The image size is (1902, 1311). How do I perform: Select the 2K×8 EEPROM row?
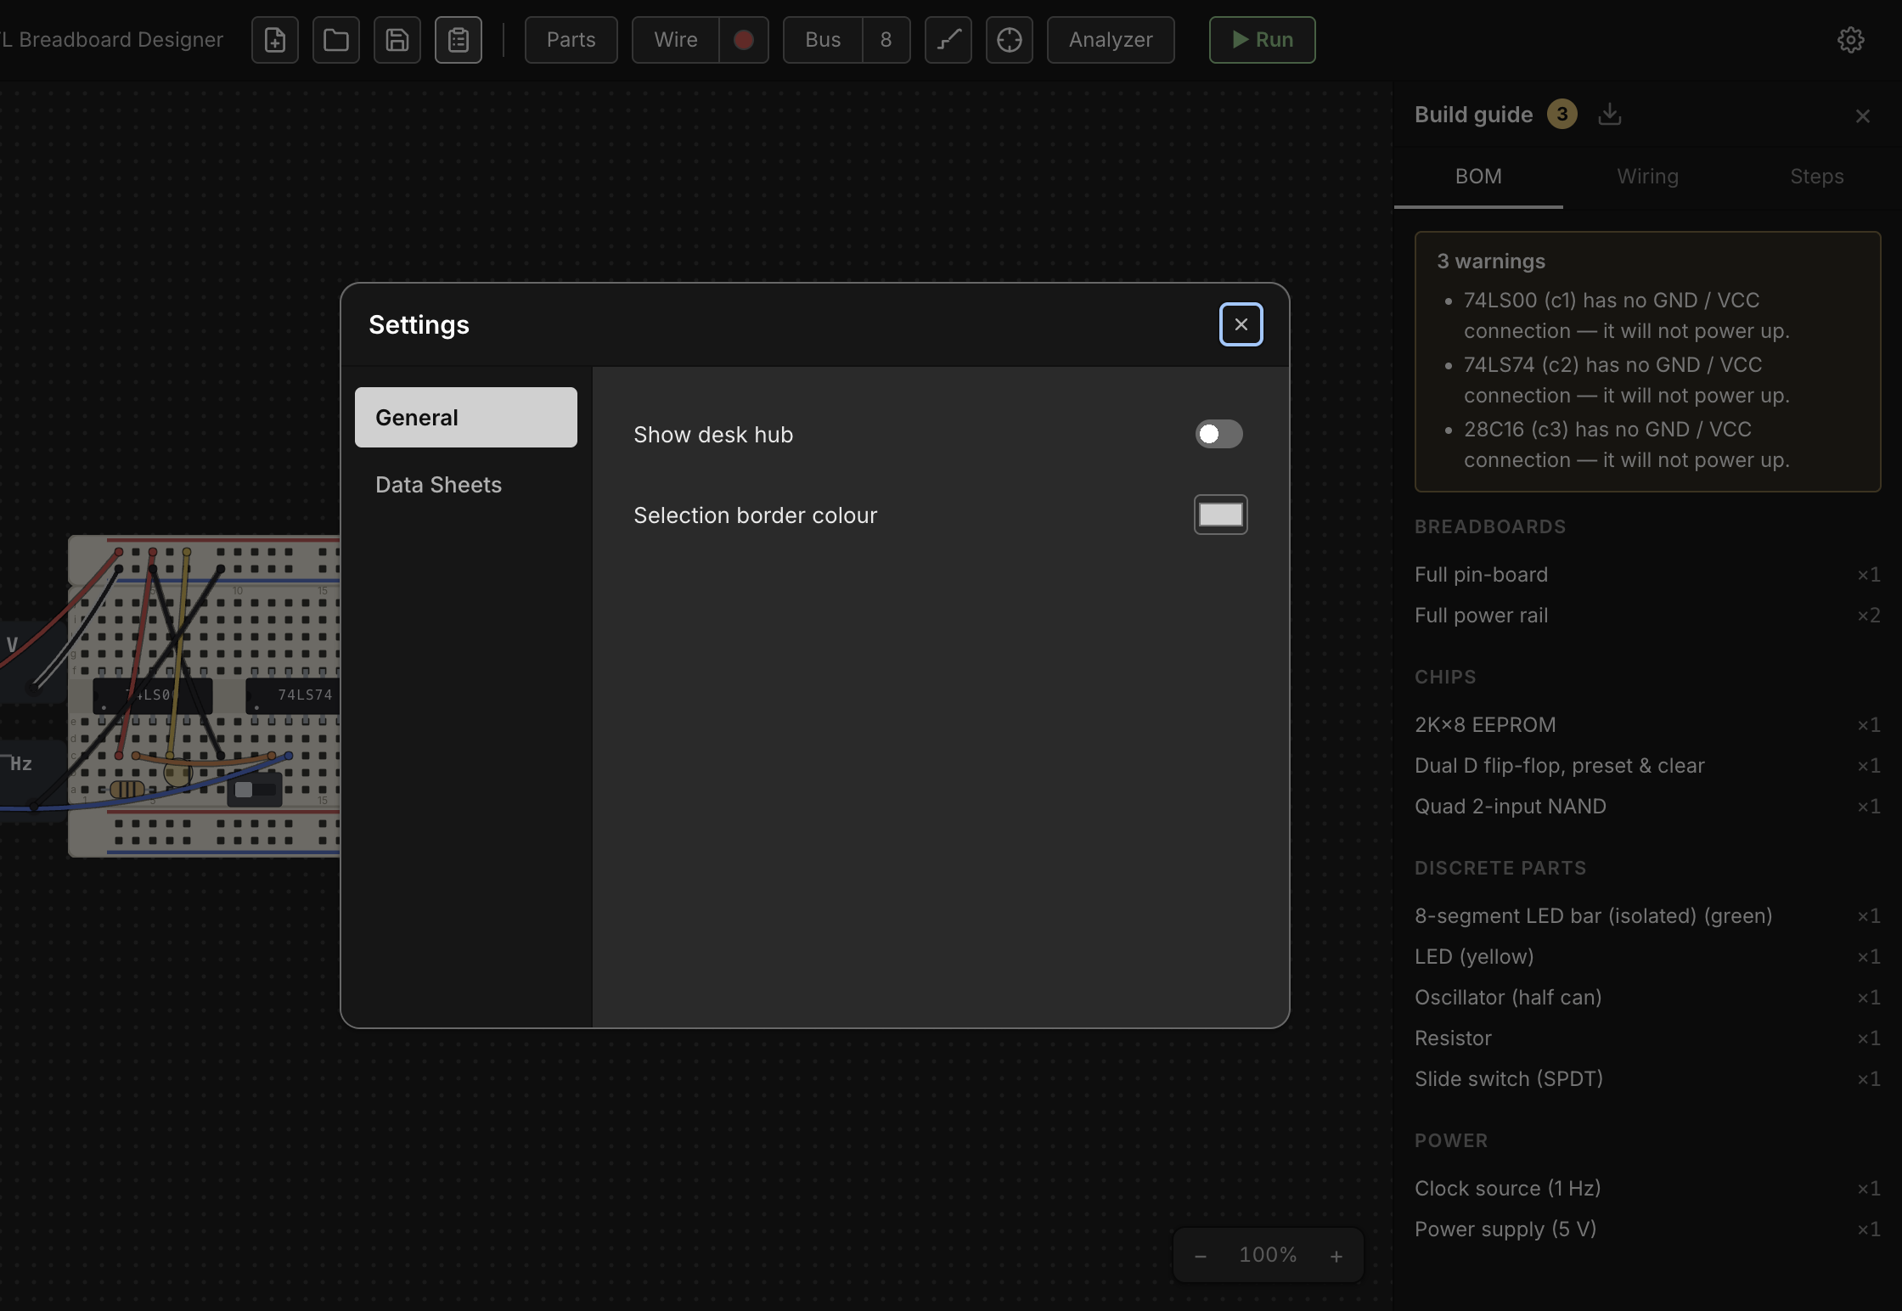tap(1647, 725)
